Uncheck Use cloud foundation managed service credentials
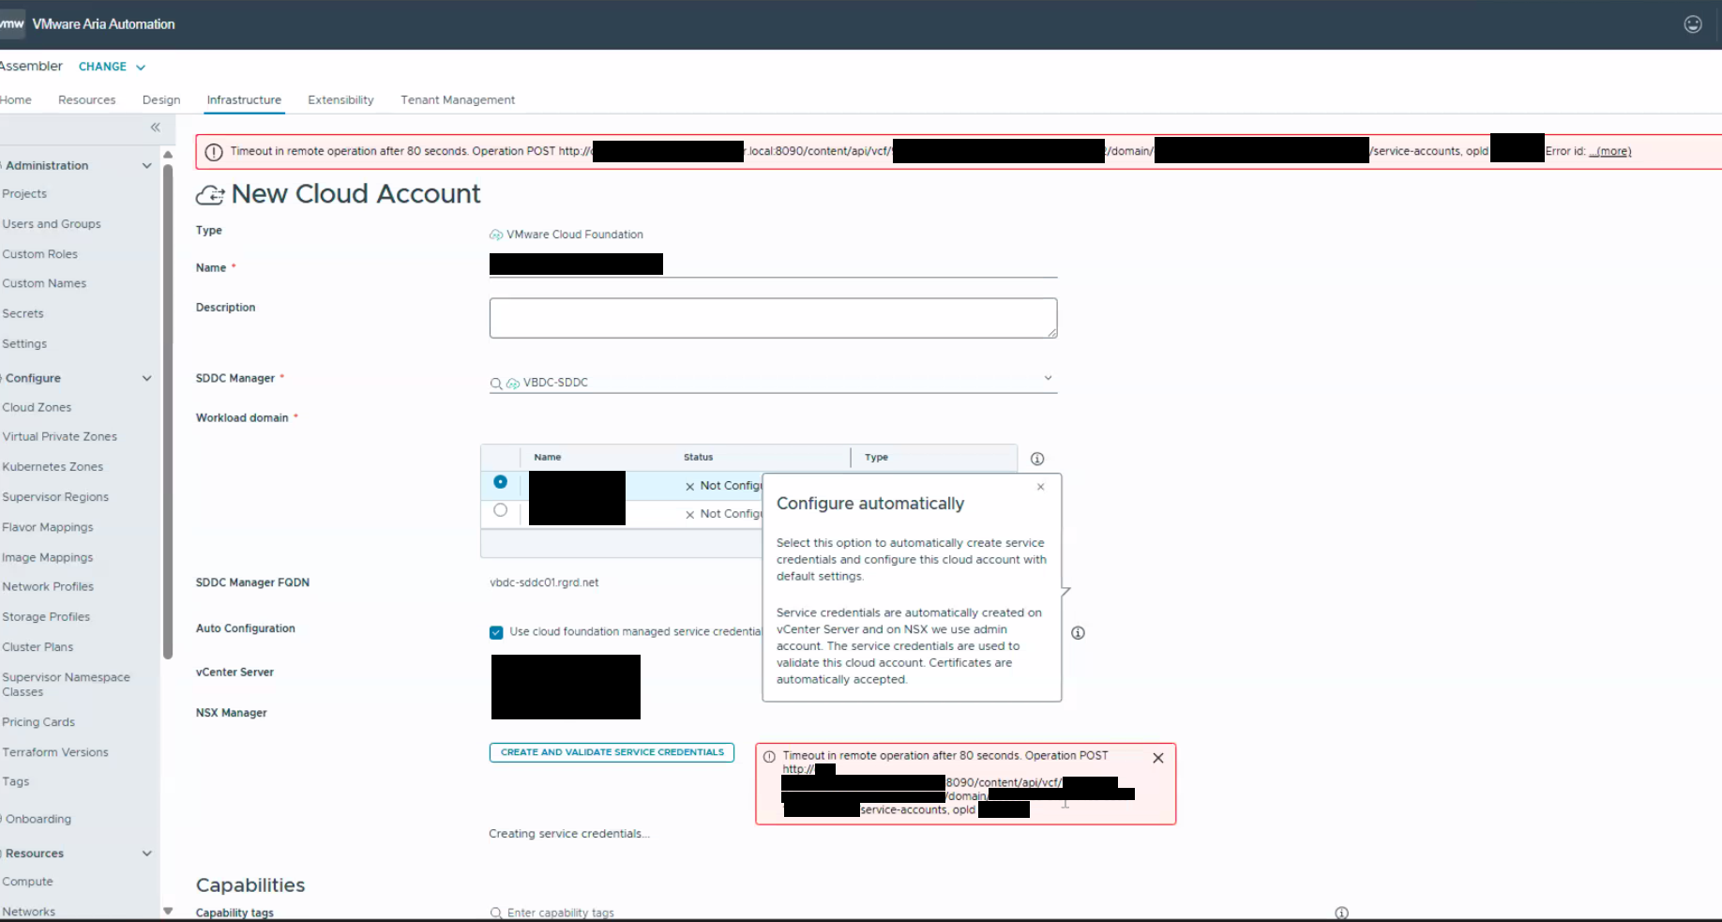Viewport: 1722px width, 922px height. (496, 632)
